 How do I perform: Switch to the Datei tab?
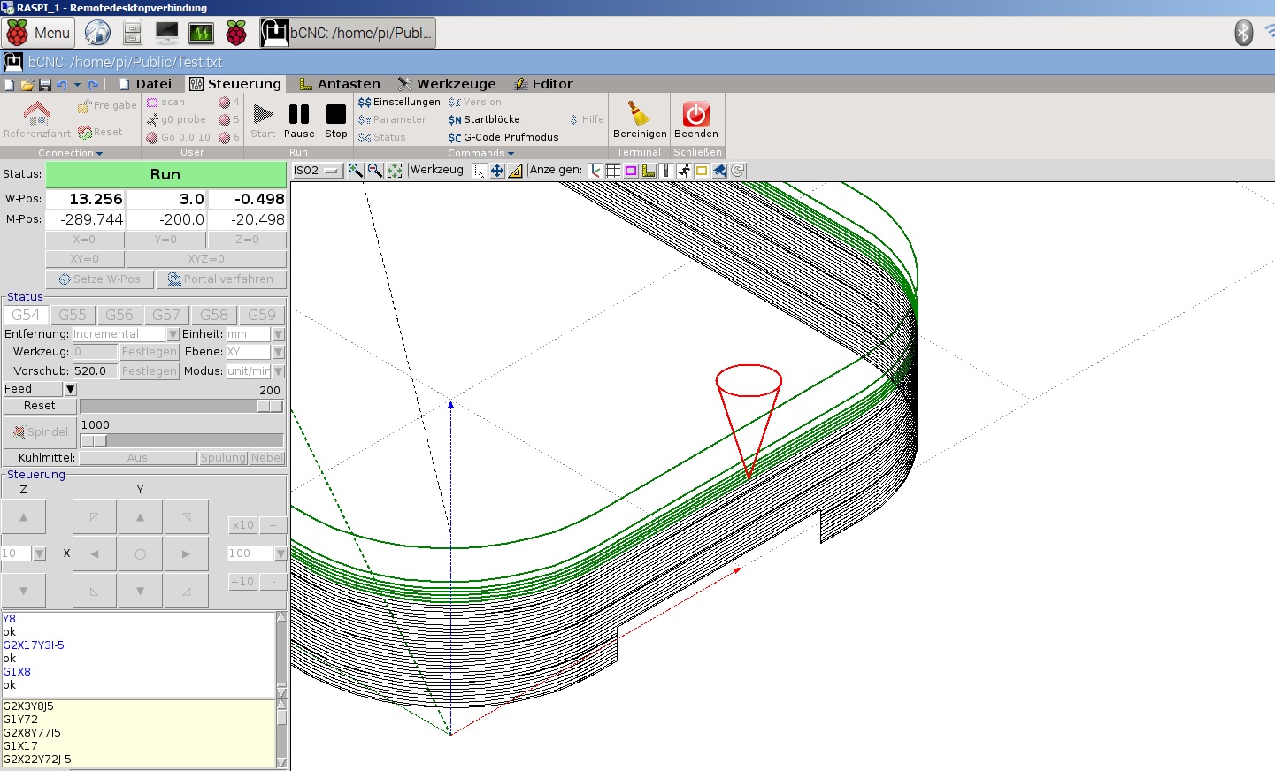[x=145, y=84]
